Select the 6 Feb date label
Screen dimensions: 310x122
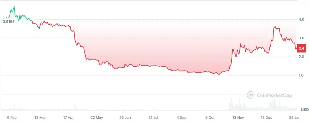(12, 117)
